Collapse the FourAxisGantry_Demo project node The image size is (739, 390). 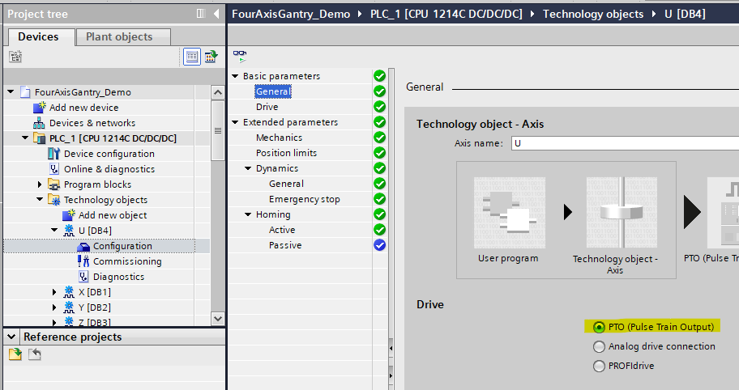11,91
